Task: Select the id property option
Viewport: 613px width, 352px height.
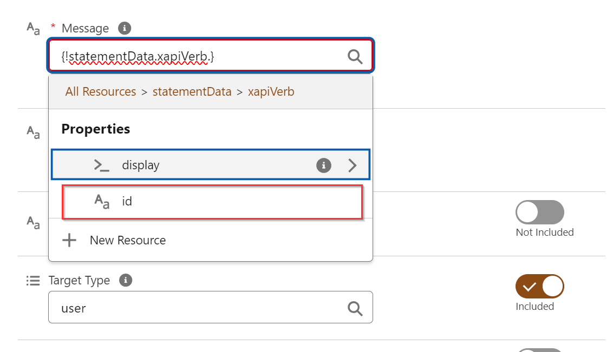Action: [211, 202]
